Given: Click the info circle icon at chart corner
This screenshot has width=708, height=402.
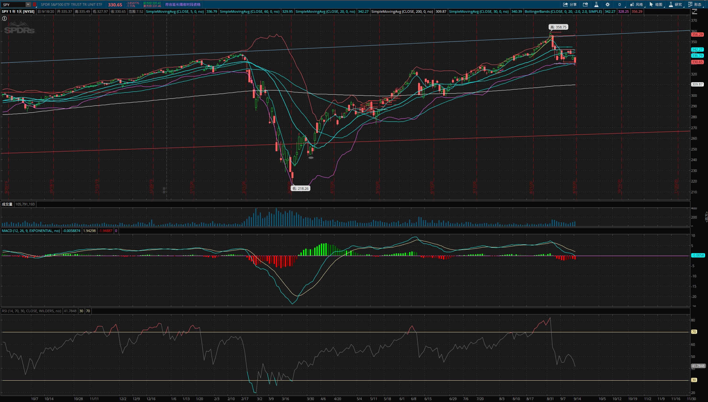Looking at the screenshot, I should point(4,19).
